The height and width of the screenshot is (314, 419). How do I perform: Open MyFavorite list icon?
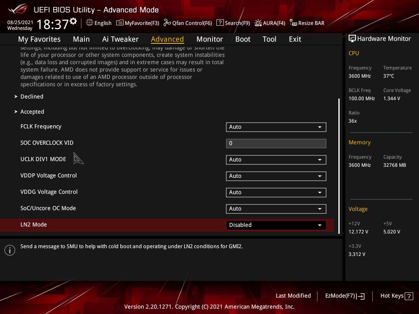point(120,23)
